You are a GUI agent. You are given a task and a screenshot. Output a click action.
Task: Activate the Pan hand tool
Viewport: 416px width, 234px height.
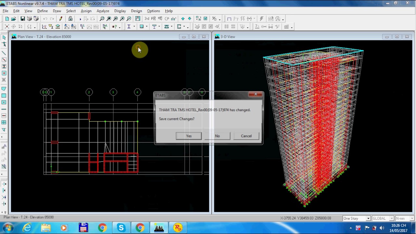138,19
